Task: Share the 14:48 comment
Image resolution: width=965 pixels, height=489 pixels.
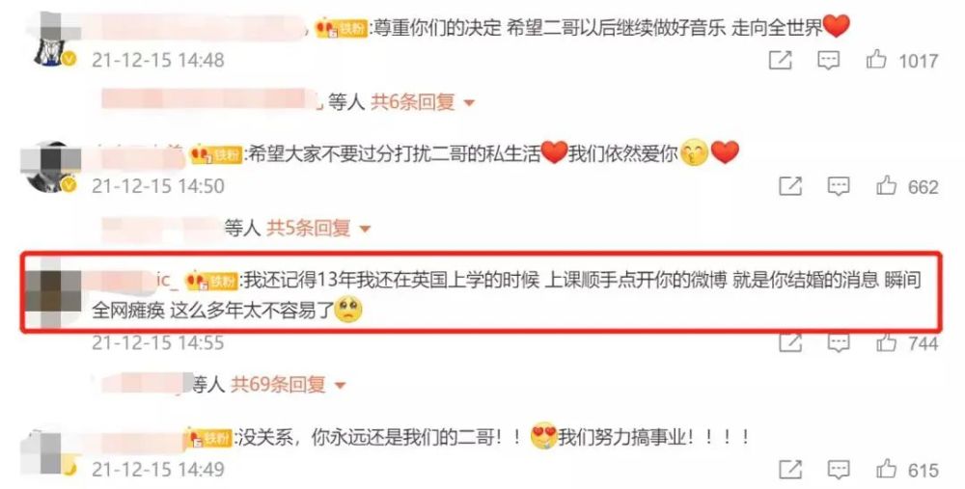Action: pos(780,60)
